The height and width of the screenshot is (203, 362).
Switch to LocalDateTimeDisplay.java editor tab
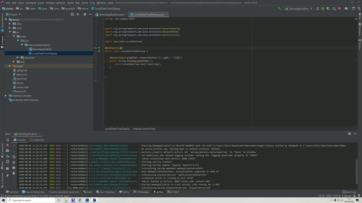coord(148,15)
